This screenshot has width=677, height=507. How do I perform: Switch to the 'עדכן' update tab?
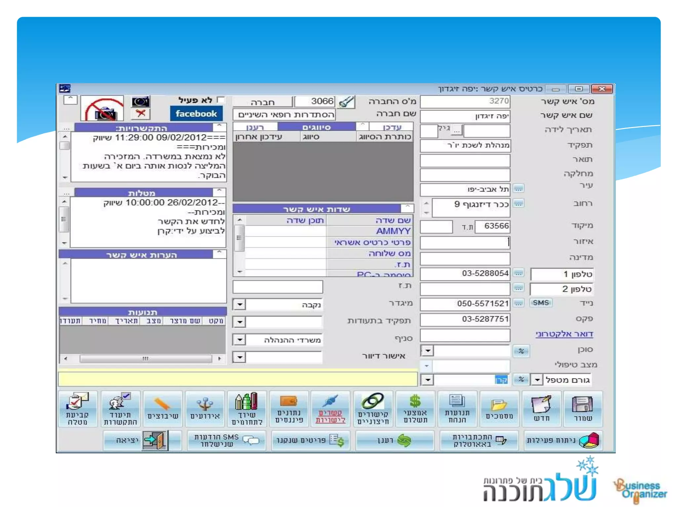pos(392,127)
